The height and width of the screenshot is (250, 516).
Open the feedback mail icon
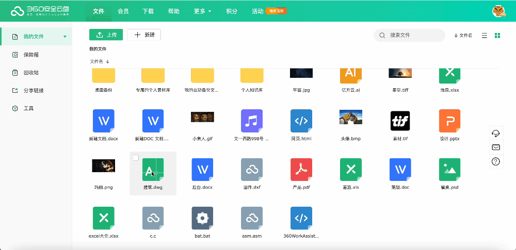click(496, 147)
